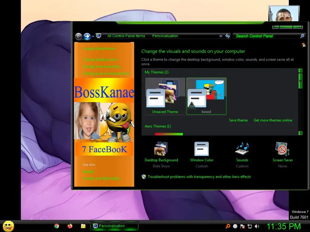Click the 'My Themes (2)' group heading
Image resolution: width=310 pixels, height=232 pixels.
[x=157, y=72]
